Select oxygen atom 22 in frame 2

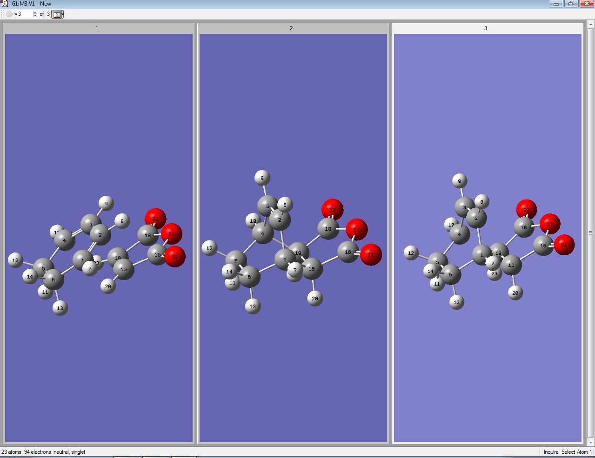[332, 209]
